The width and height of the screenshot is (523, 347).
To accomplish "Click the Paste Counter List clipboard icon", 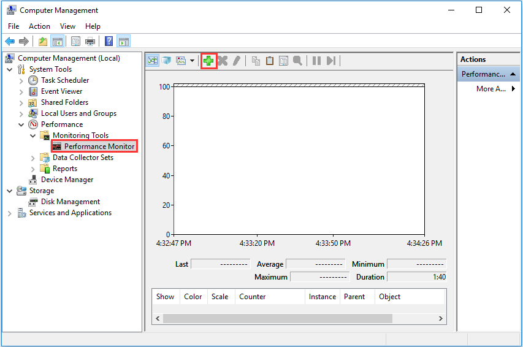I will click(270, 61).
